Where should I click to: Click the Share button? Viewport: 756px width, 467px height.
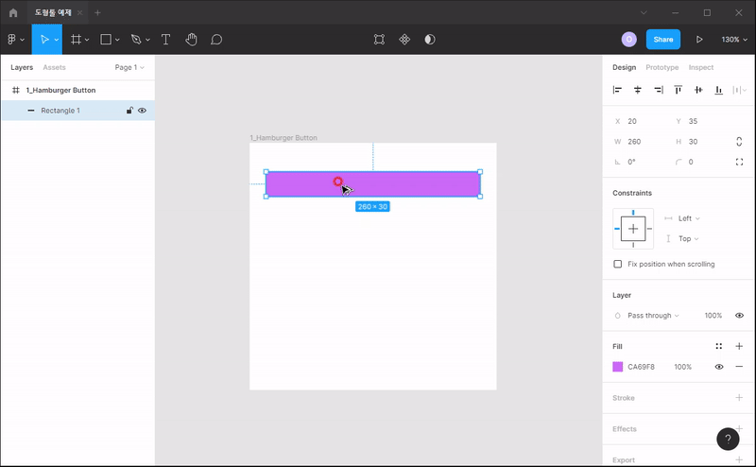(x=663, y=40)
